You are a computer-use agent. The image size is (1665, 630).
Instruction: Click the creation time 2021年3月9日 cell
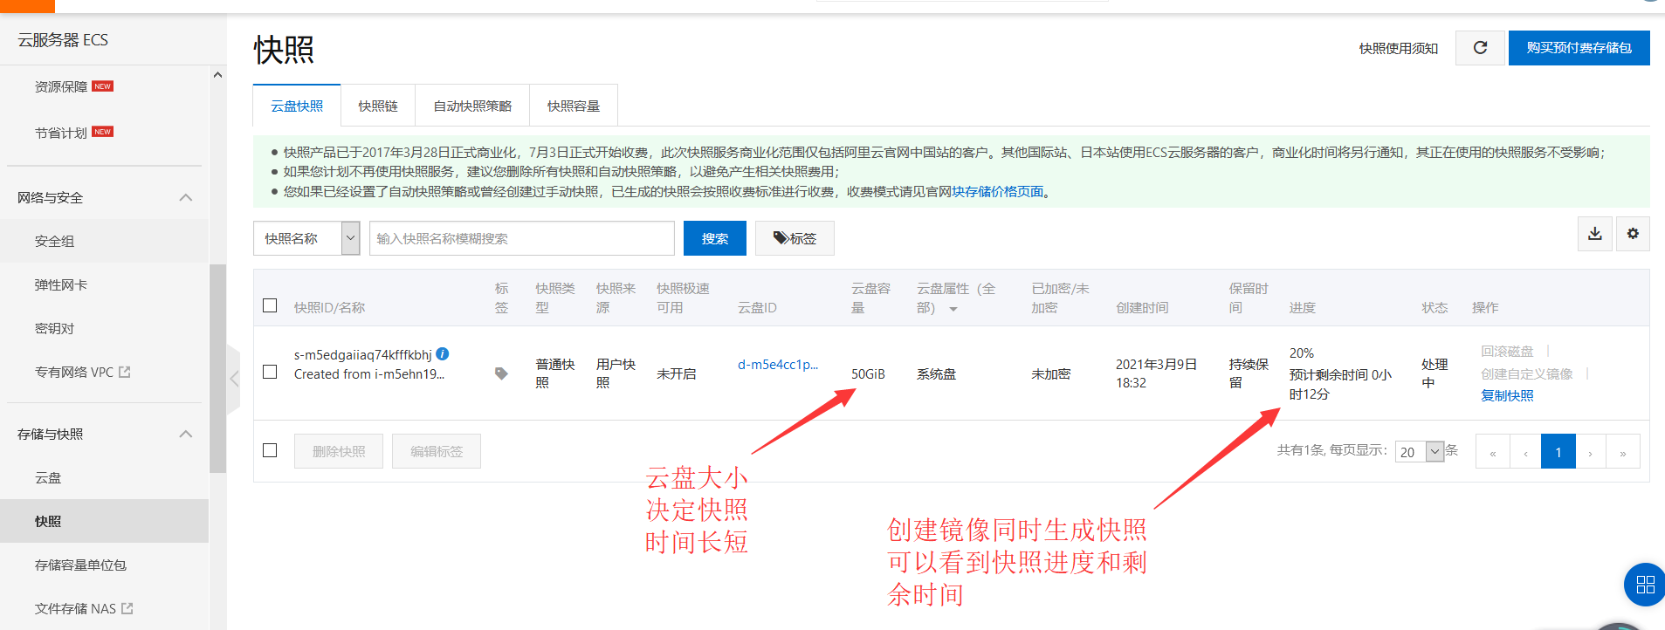tap(1156, 373)
